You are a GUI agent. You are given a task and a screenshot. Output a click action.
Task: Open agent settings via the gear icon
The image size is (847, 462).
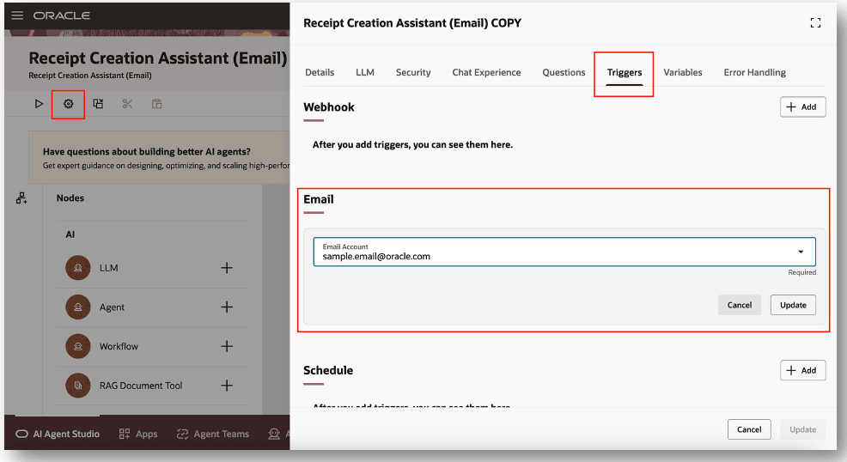coord(68,104)
